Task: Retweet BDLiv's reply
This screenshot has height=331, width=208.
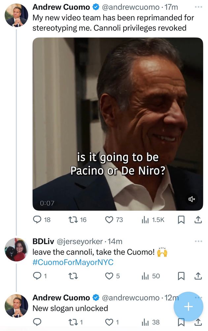Action: tap(72, 276)
